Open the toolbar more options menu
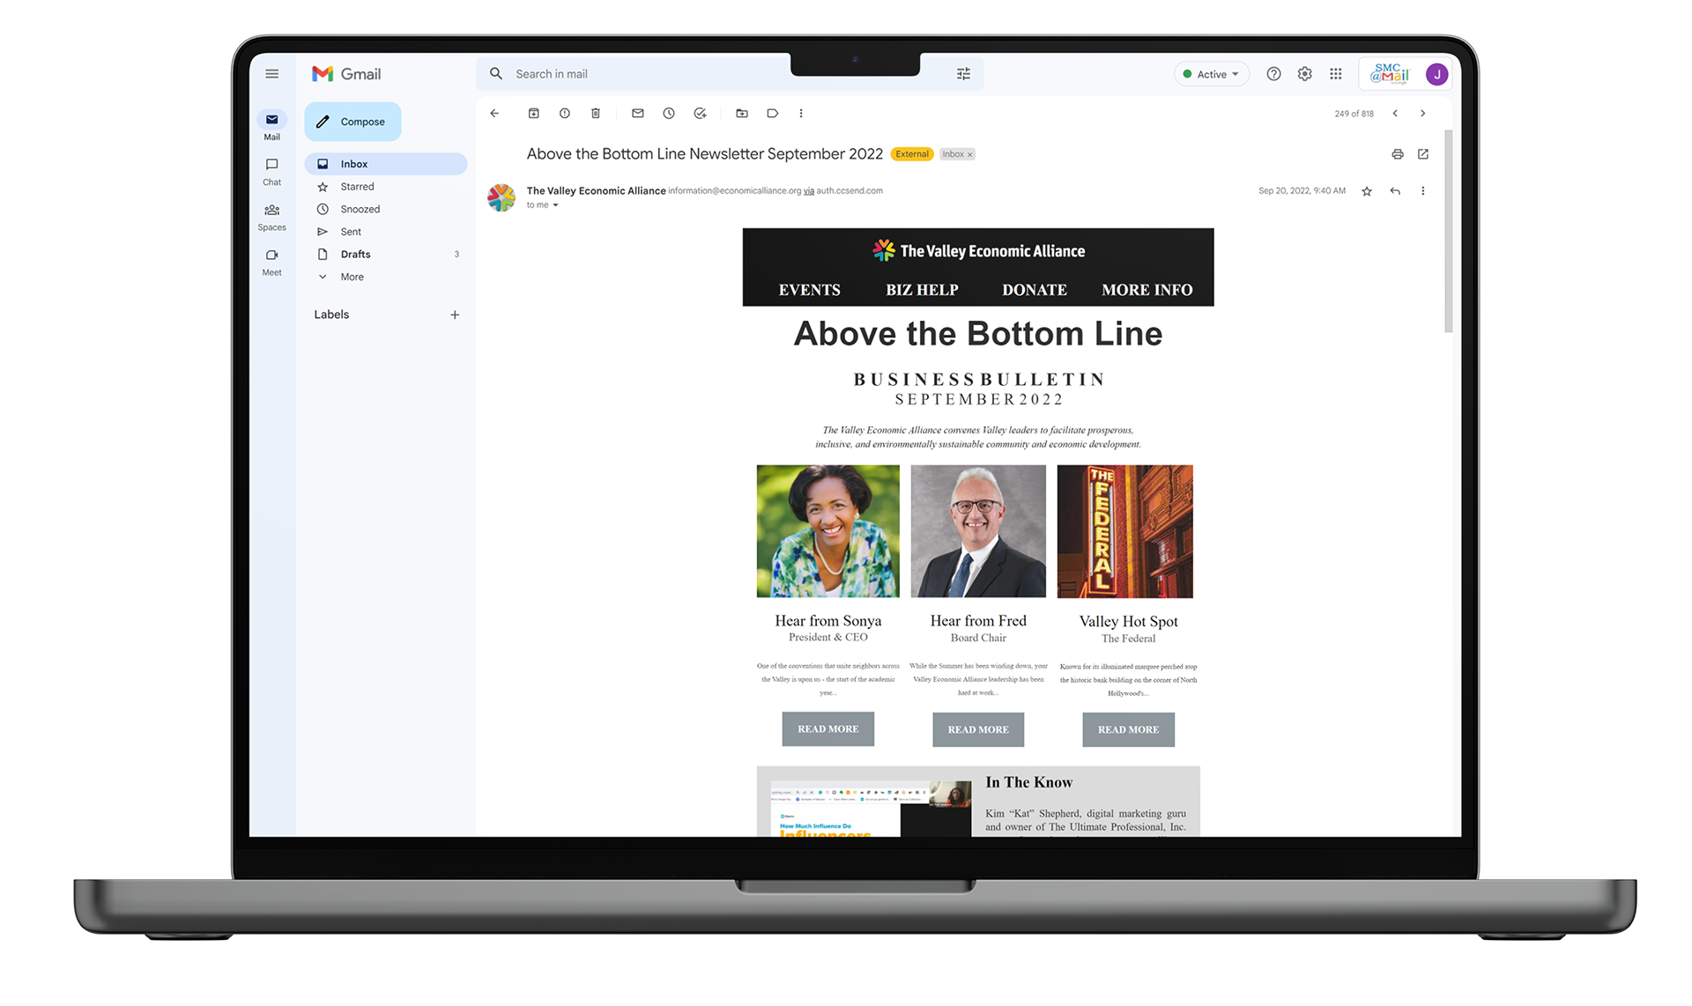Image resolution: width=1692 pixels, height=1006 pixels. [x=801, y=113]
